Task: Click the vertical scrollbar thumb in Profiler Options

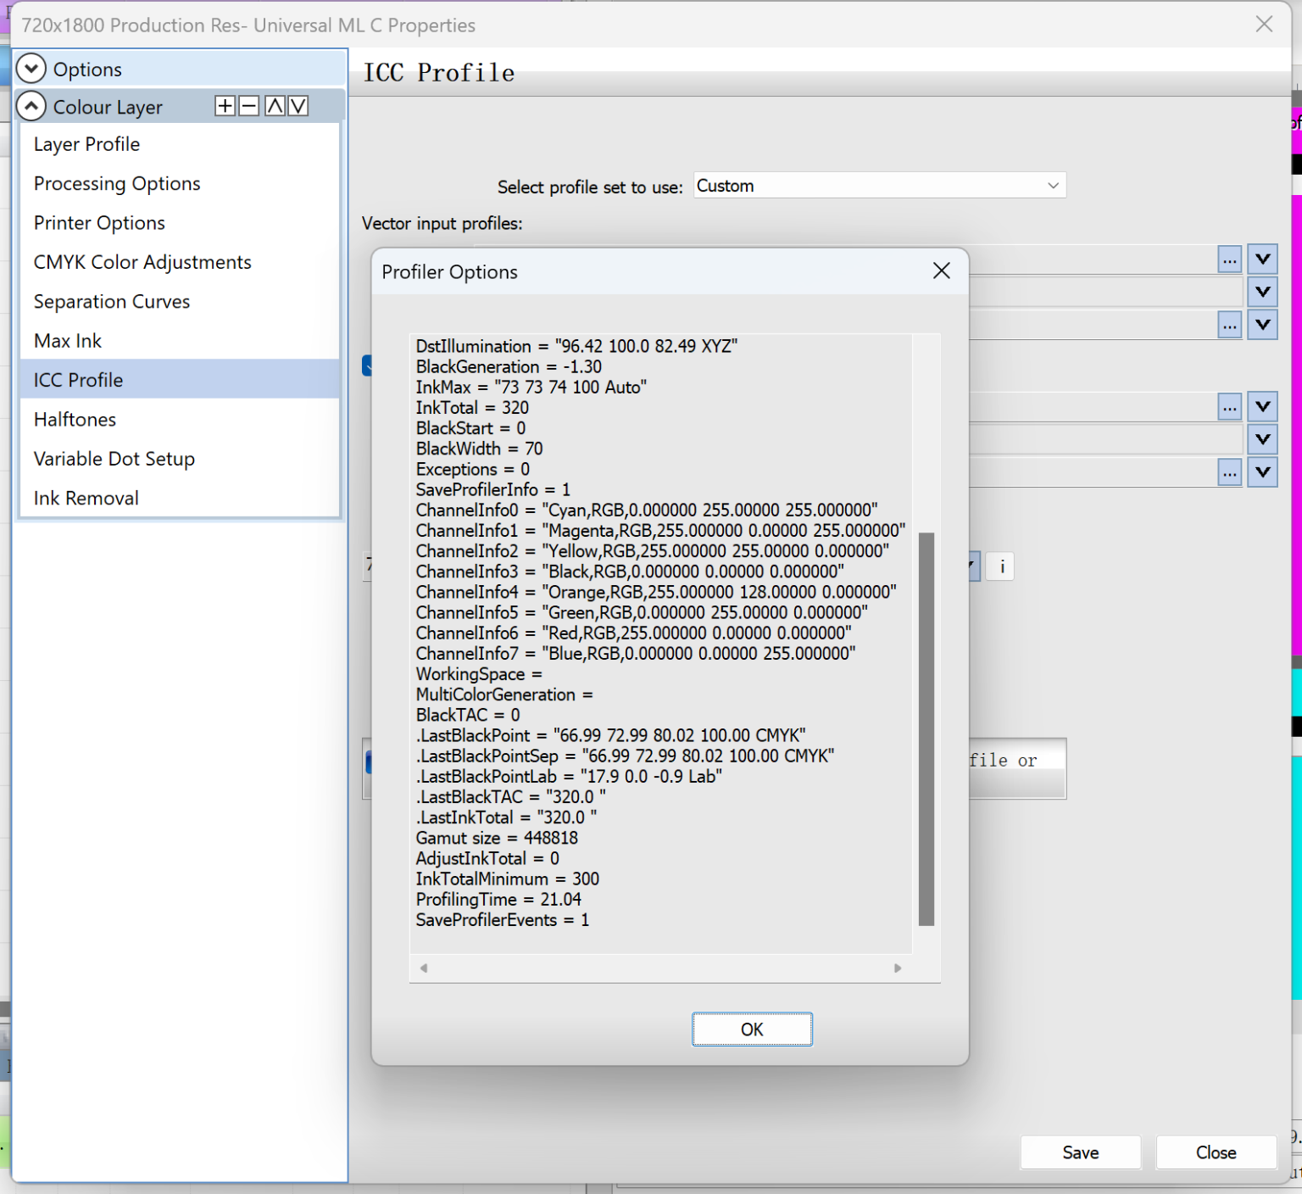Action: pyautogui.click(x=926, y=729)
